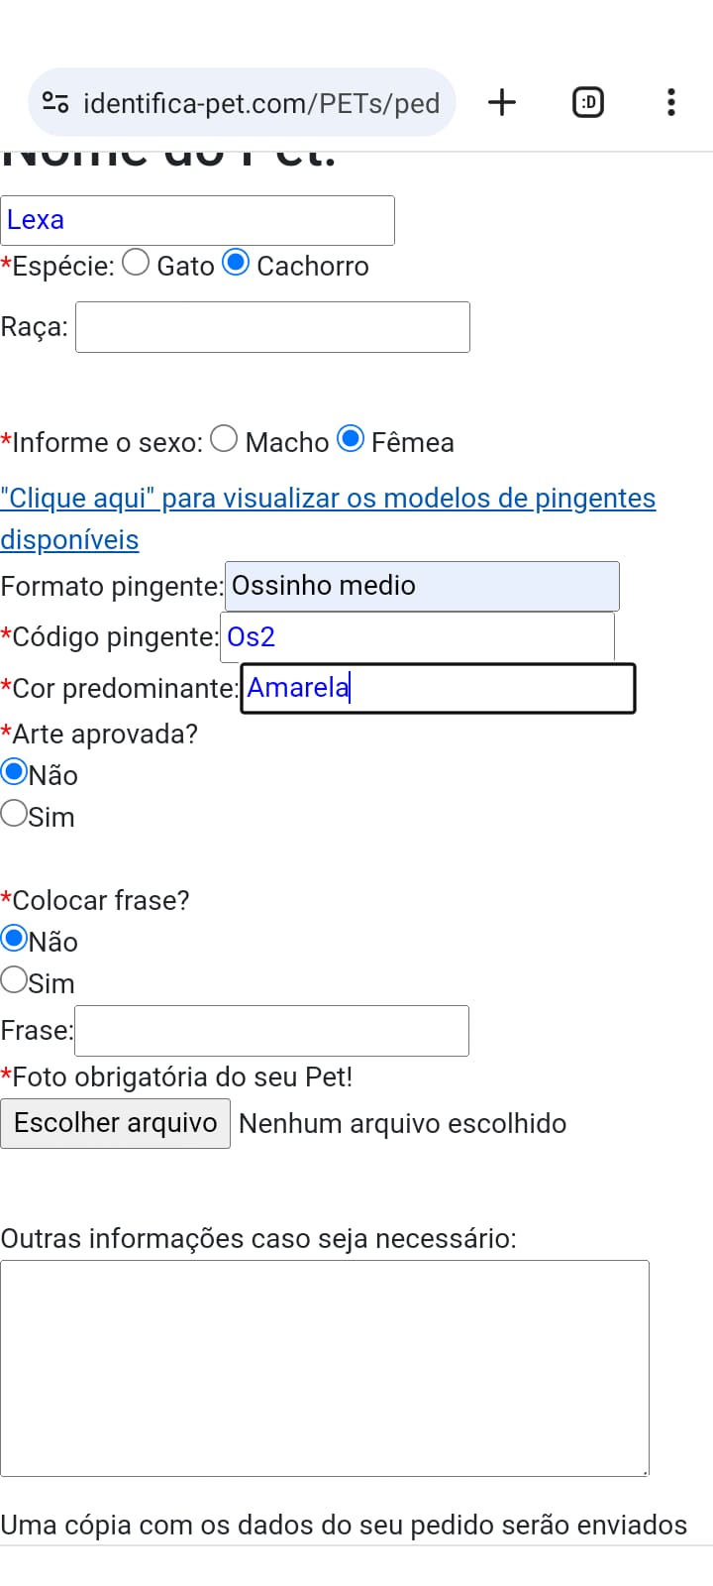The image size is (713, 1586).
Task: Open the browser three-dot menu
Action: (x=671, y=102)
